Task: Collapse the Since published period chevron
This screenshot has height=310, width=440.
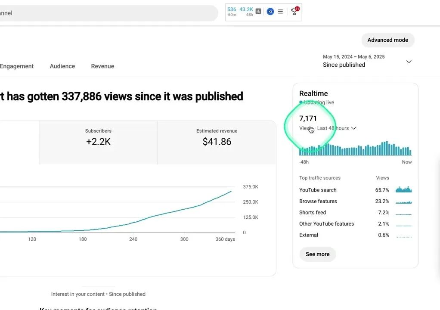Action: click(x=409, y=62)
